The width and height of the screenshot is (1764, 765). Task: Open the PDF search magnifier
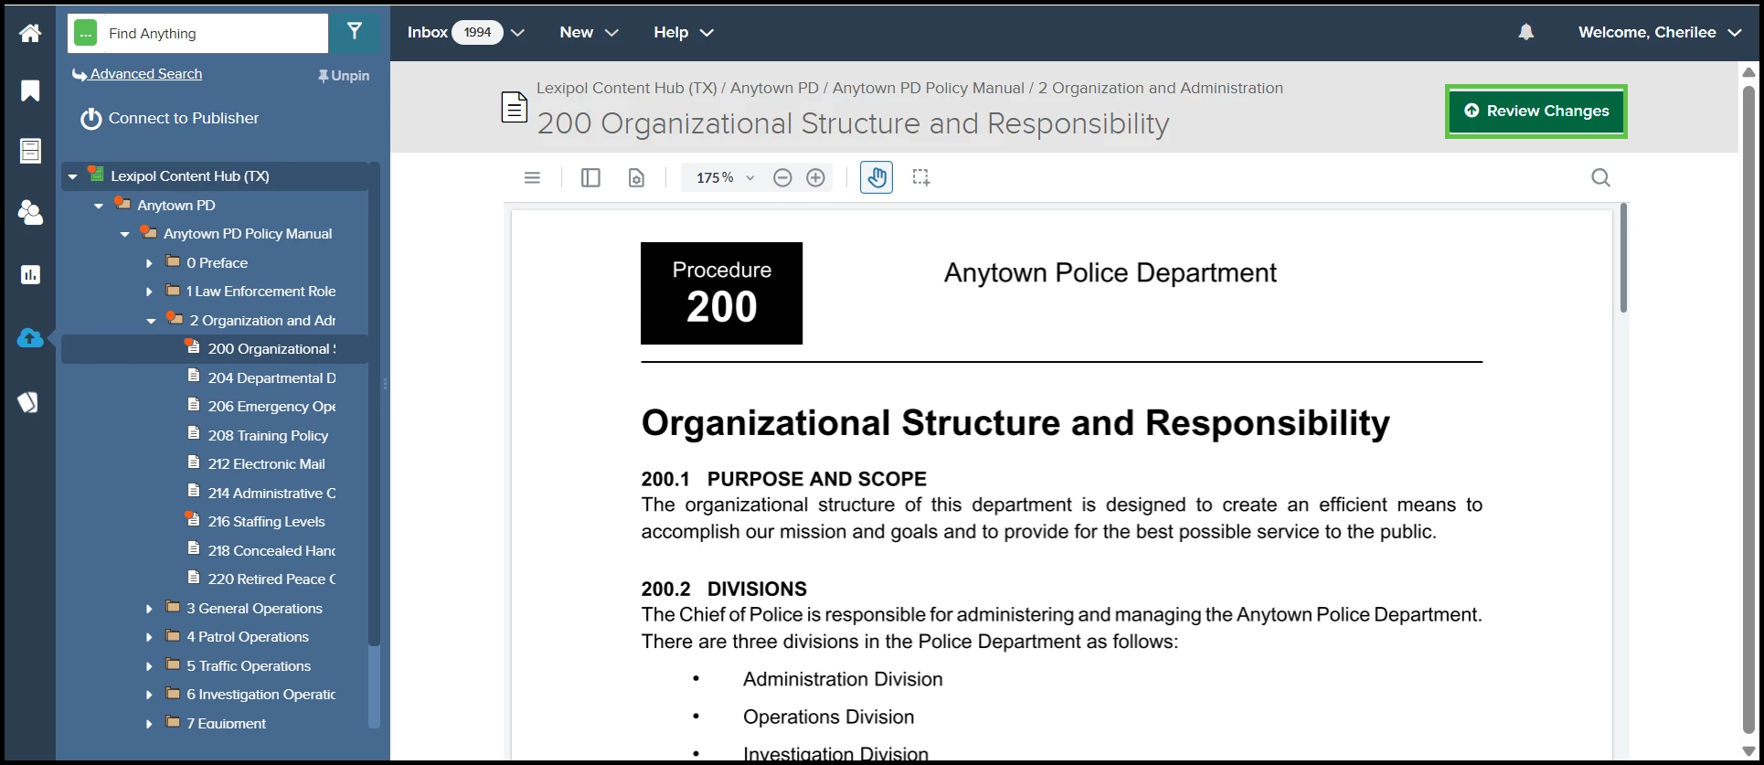pos(1600,177)
